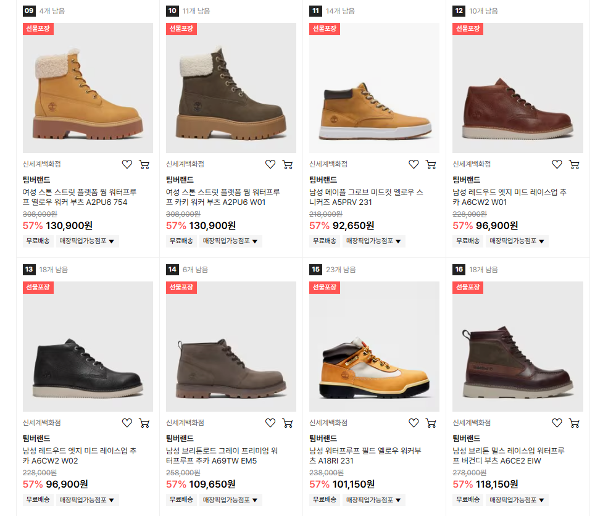Viewport: 595px width, 516px height.
Task: Add item 09 yellow platform boots to cart
Action: coord(144,164)
